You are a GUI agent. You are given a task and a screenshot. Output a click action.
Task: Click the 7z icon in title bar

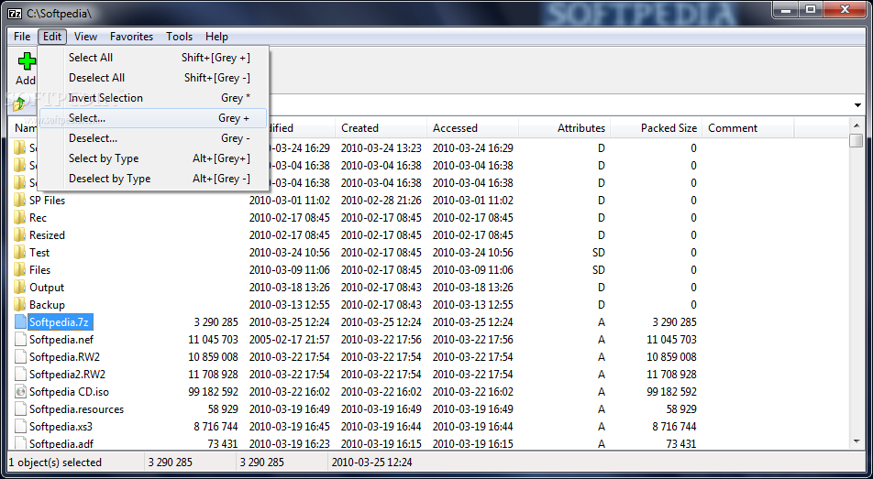tap(15, 12)
